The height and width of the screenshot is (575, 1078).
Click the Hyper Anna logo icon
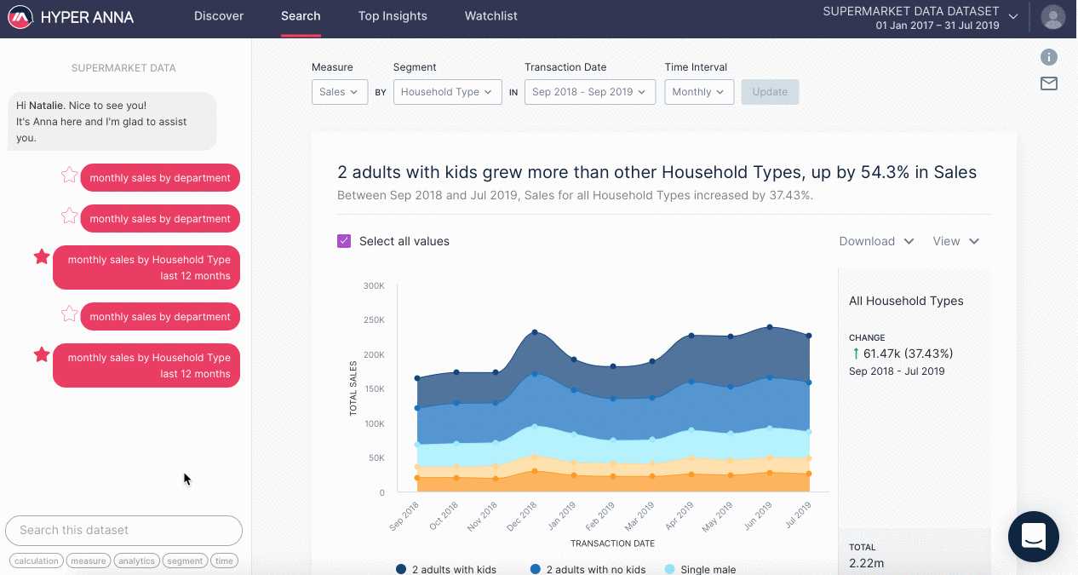(20, 16)
